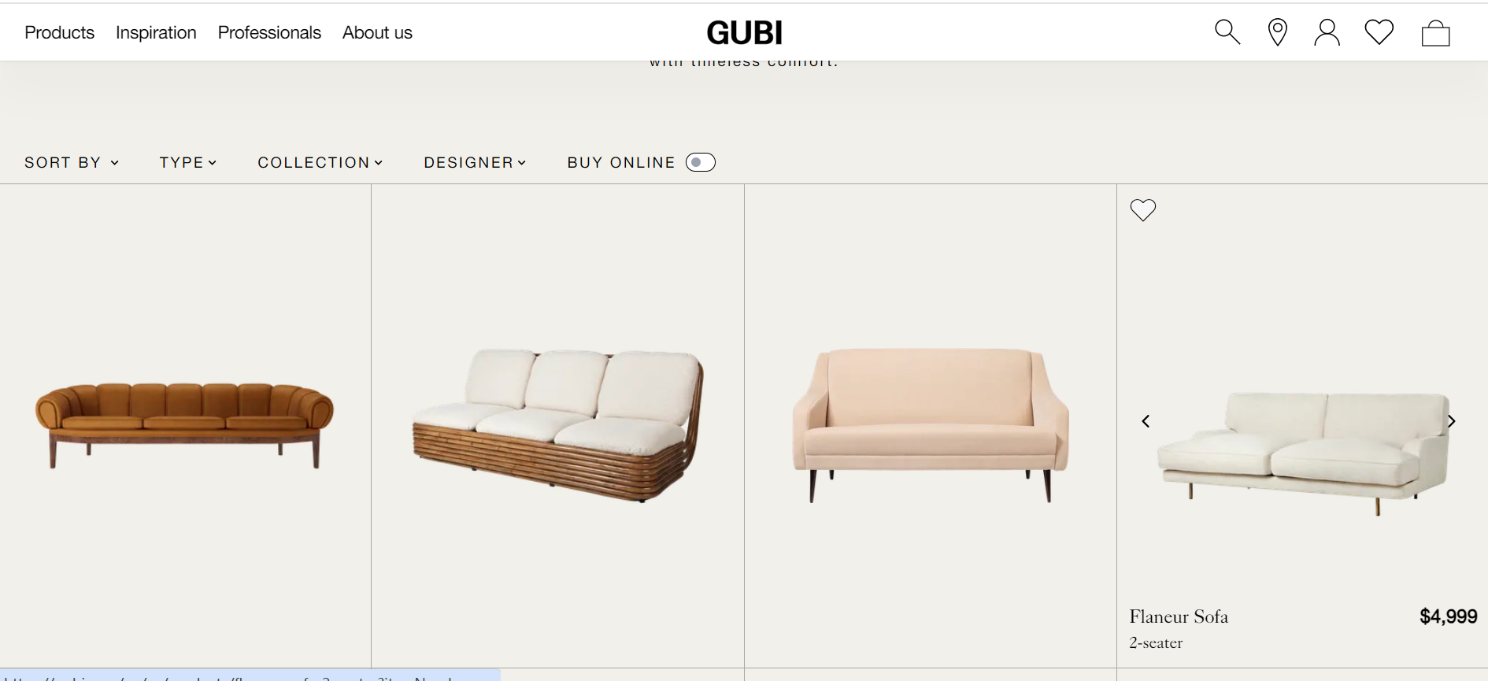
Task: Expand the Type filter dropdown
Action: pyautogui.click(x=187, y=162)
